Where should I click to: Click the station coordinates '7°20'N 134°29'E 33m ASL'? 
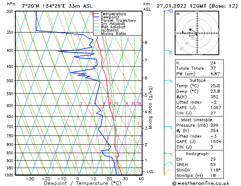pyautogui.click(x=57, y=6)
